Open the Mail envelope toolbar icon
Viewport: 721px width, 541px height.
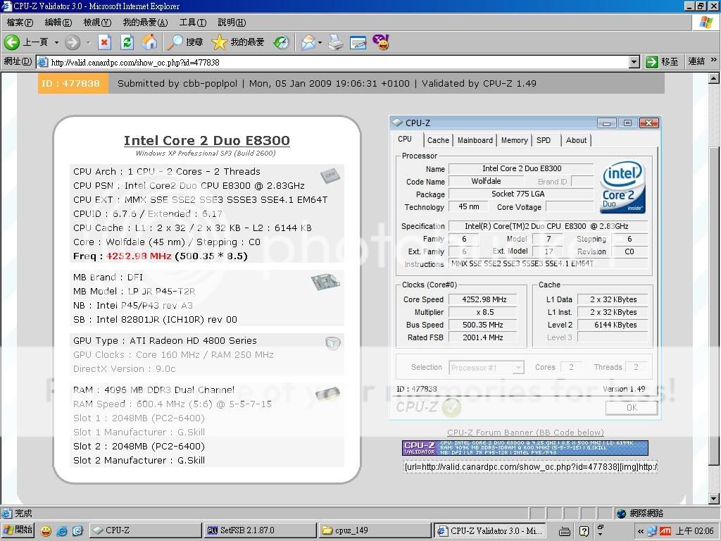pos(308,42)
